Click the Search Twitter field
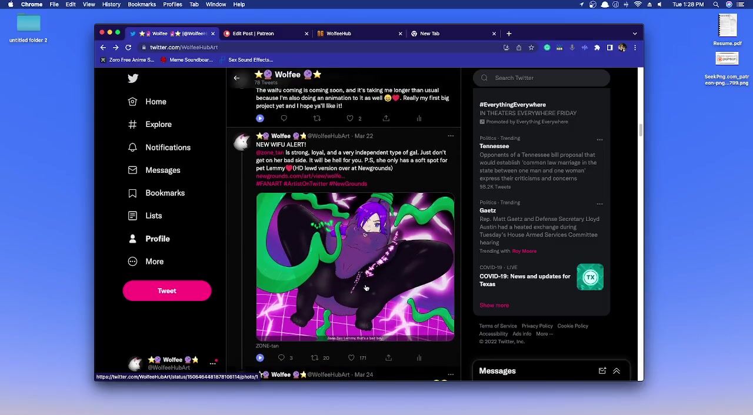The image size is (753, 415). pos(547,78)
